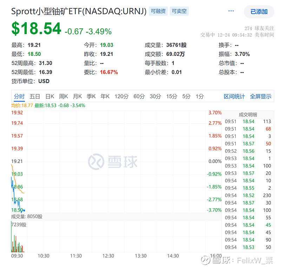This screenshot has width=281, height=269.
Task: Click the 09:54 trade at 18.53 with 50 shares
Action: (x=248, y=247)
